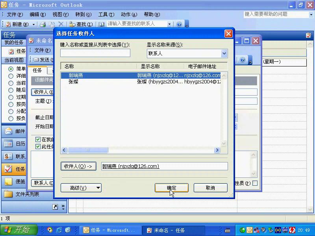Click the tasks icon at right of header
This screenshot has width=315, height=236.
[308, 35]
